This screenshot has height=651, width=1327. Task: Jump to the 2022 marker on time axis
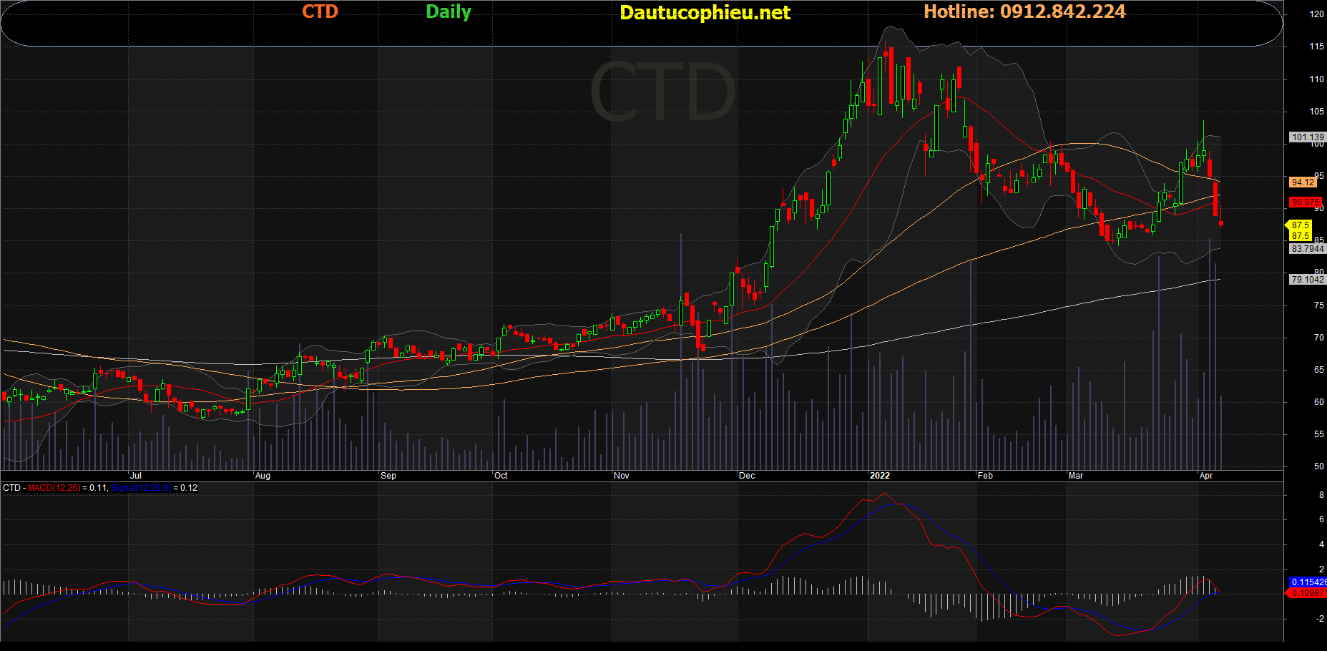click(x=879, y=476)
